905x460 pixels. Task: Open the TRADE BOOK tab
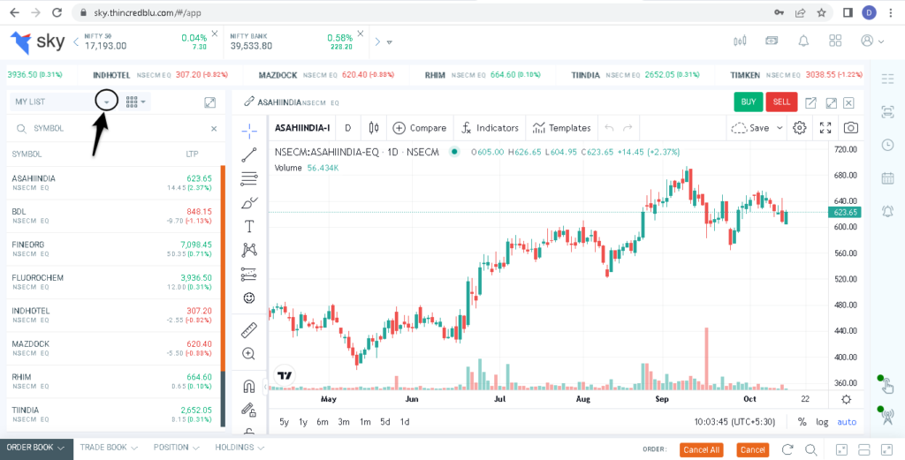(x=109, y=448)
